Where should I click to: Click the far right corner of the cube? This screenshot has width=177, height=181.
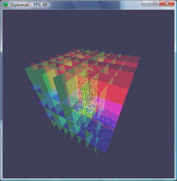[139, 58]
